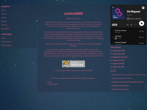Click the Spotify author name under title
147x110 pixels.
(x=129, y=15)
